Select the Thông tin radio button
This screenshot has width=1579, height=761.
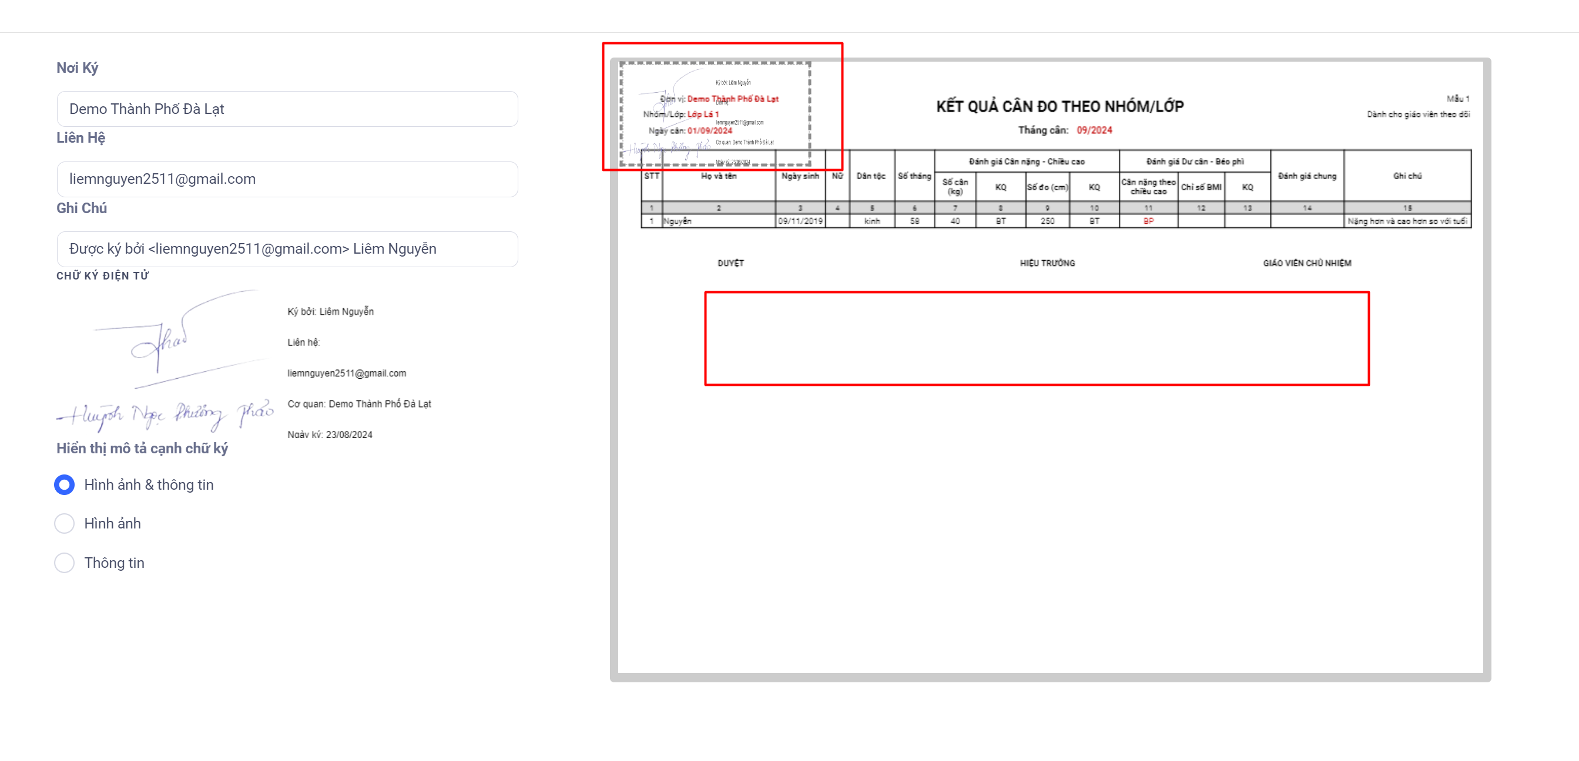[65, 563]
